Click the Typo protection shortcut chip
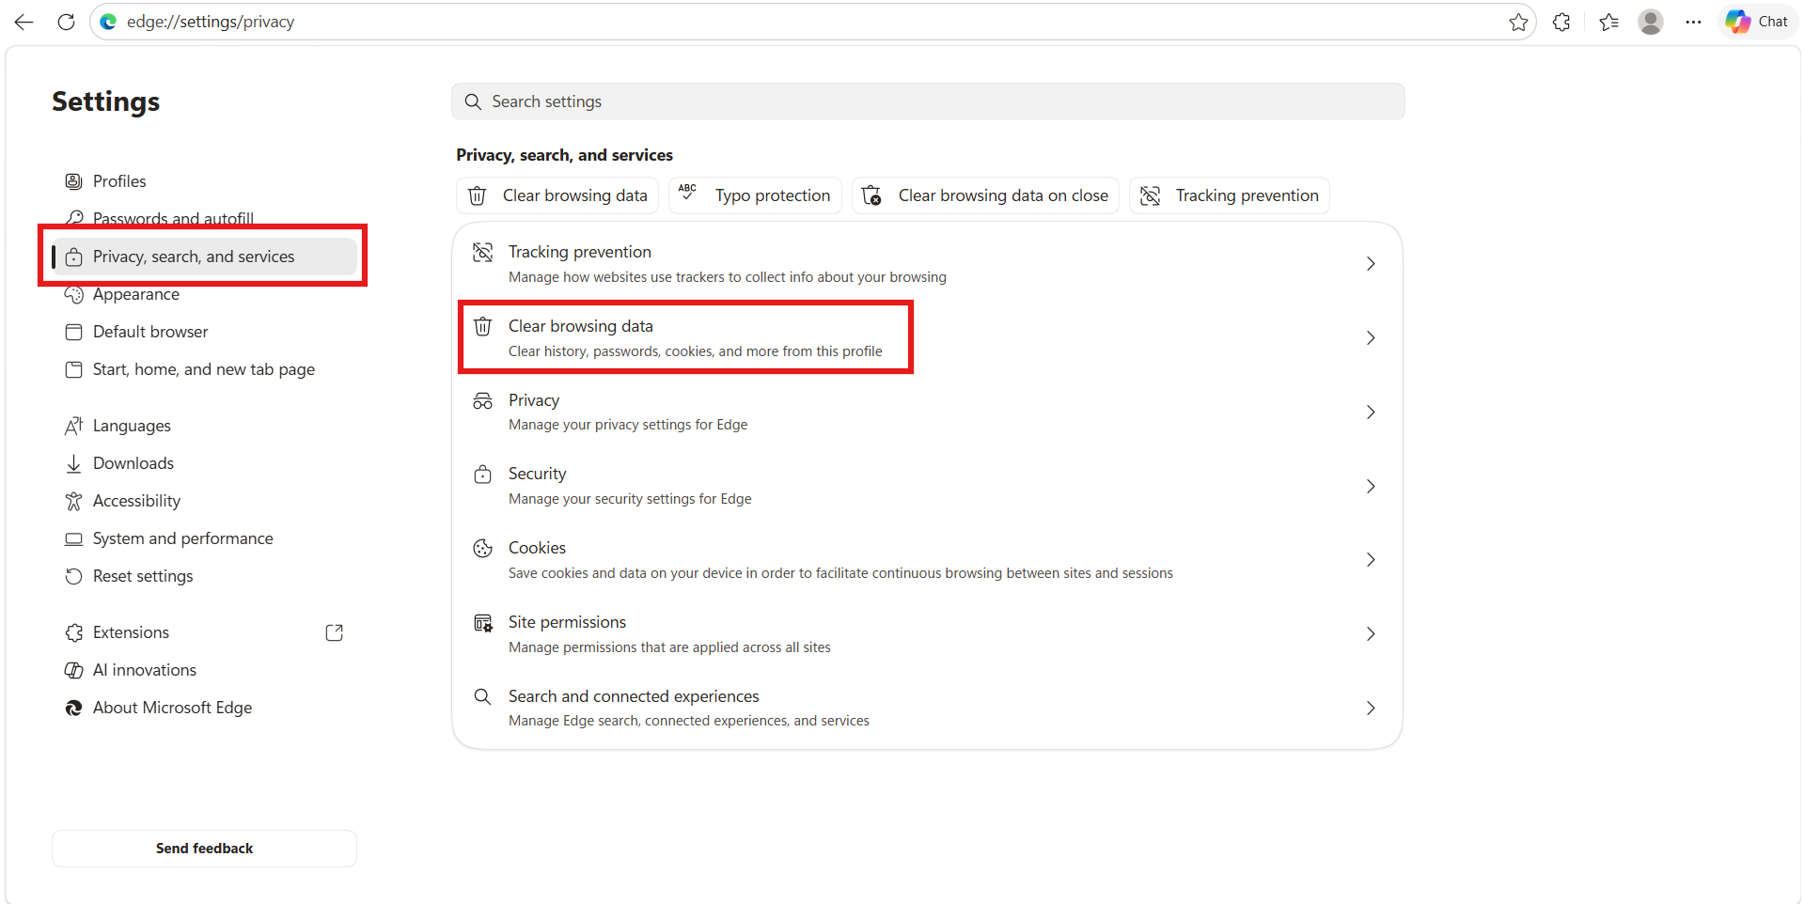 pyautogui.click(x=755, y=195)
